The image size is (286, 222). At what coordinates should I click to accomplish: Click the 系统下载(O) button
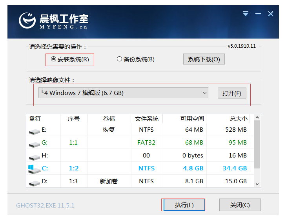(204, 59)
